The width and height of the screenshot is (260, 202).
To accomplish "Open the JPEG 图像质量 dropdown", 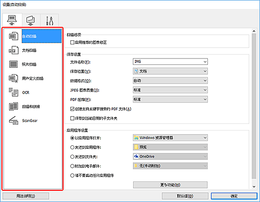I will coord(170,90).
